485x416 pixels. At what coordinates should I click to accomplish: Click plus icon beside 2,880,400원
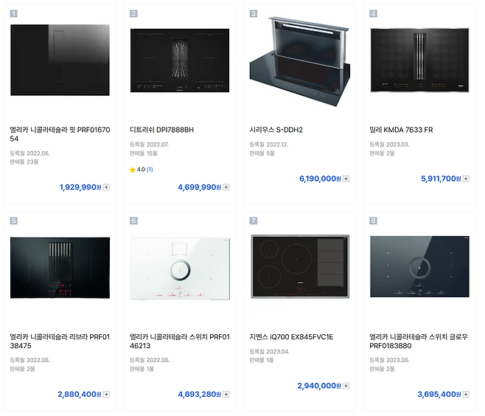(107, 395)
